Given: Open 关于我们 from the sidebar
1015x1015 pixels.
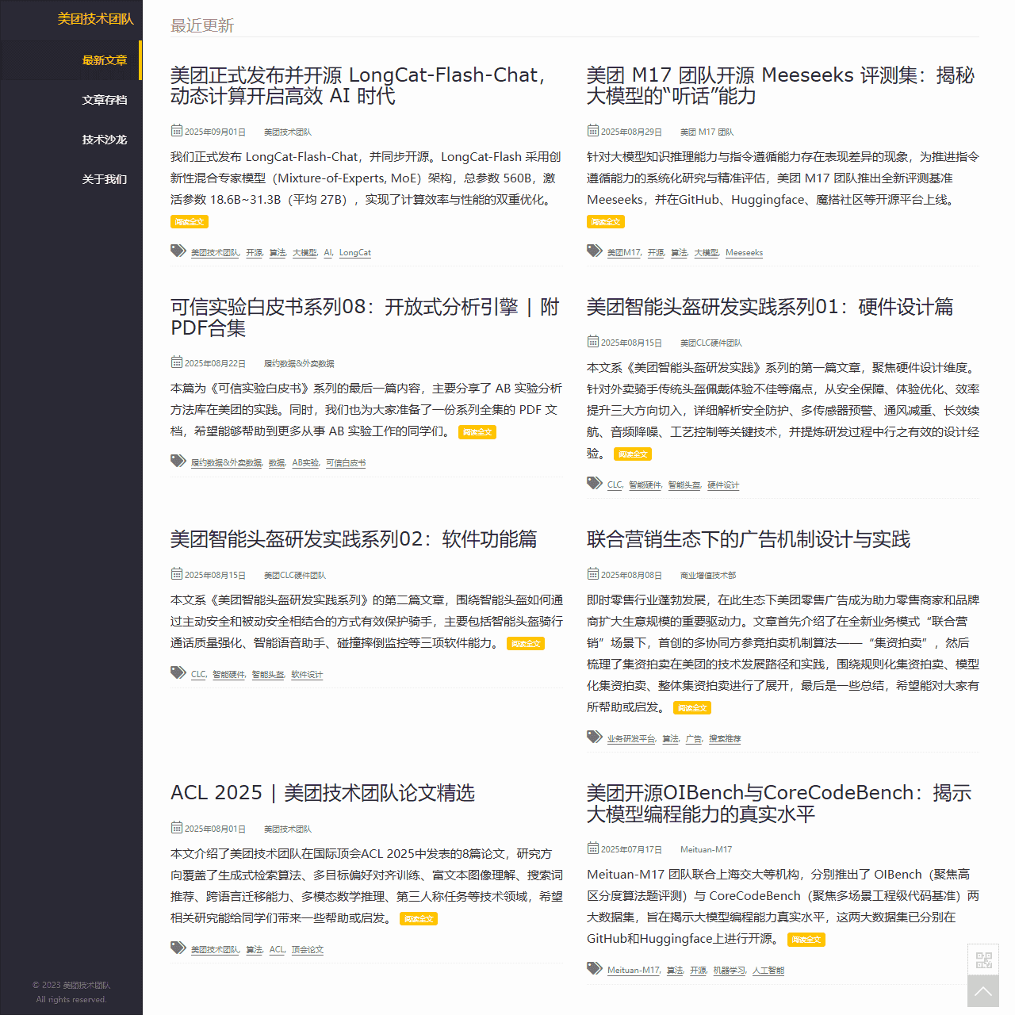Looking at the screenshot, I should pyautogui.click(x=104, y=179).
